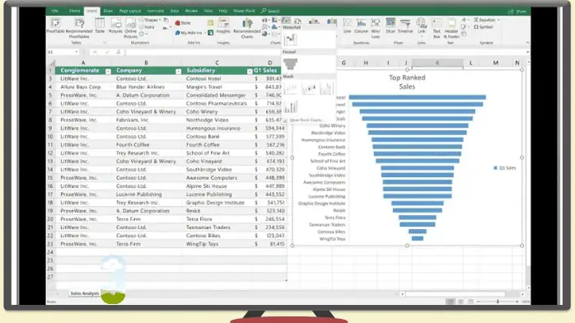
Task: Open Online Pictures
Action: point(130,28)
